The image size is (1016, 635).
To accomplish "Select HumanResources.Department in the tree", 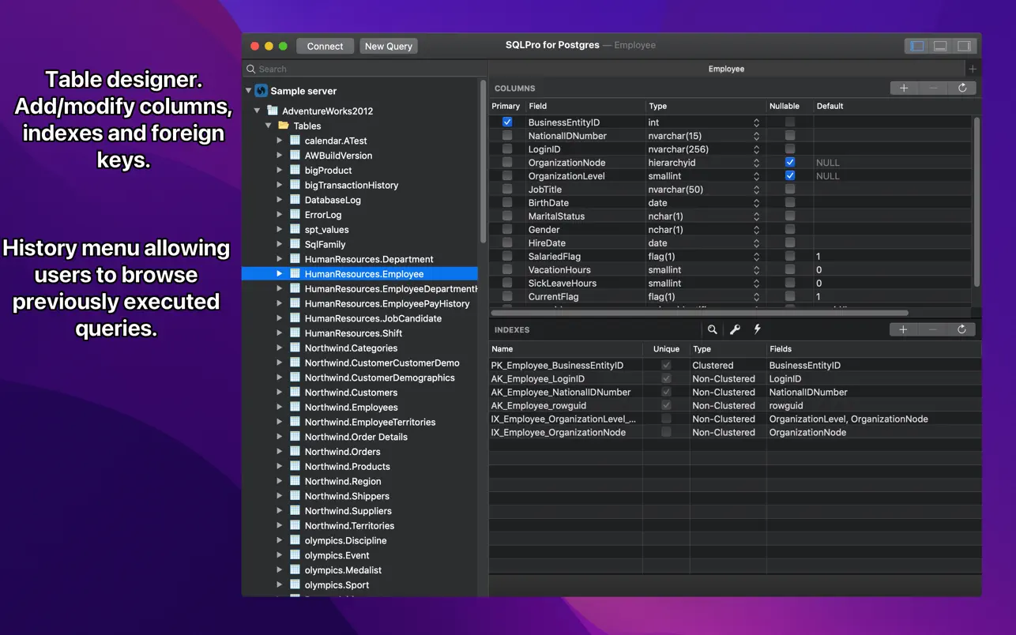I will coord(369,259).
